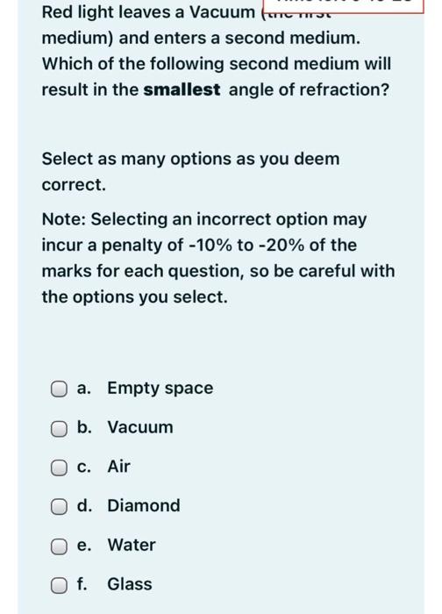Click the 'Glass' answer label text
The width and height of the screenshot is (442, 614).
[x=130, y=584]
